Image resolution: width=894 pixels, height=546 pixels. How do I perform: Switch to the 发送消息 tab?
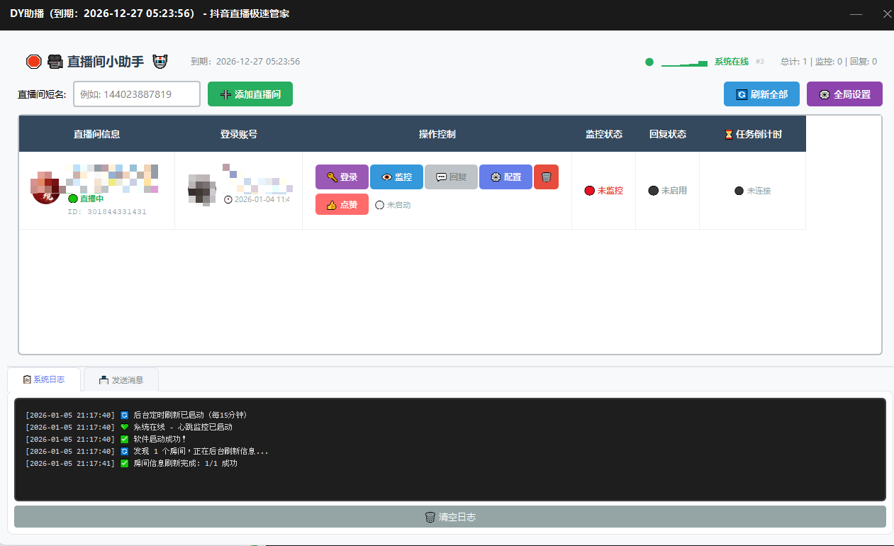pos(121,380)
